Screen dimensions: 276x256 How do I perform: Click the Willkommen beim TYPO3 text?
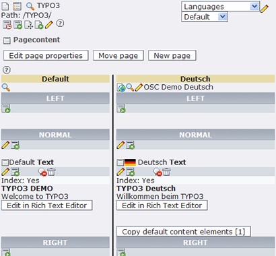point(160,197)
